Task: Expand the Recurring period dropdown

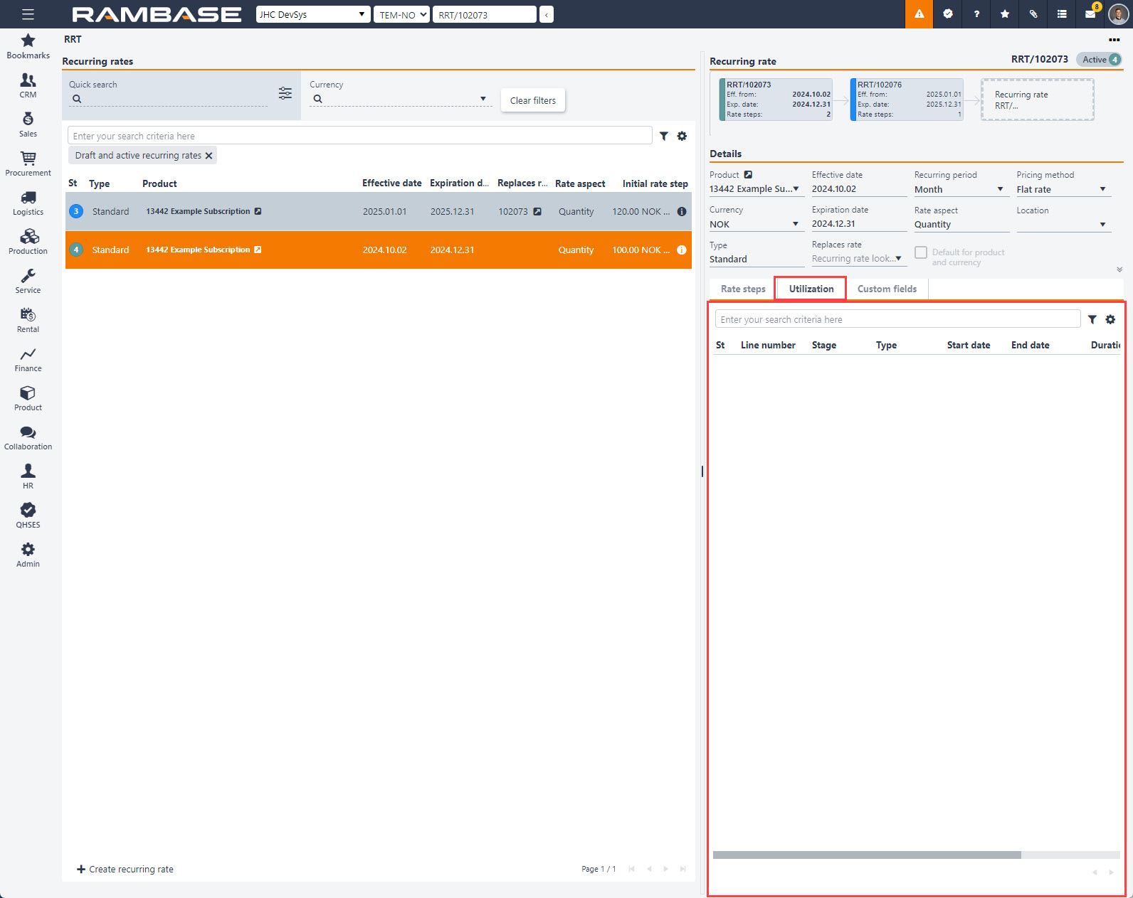Action: (x=999, y=189)
